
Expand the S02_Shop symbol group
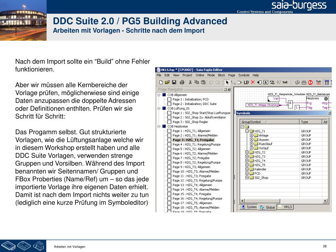pos(247,178)
